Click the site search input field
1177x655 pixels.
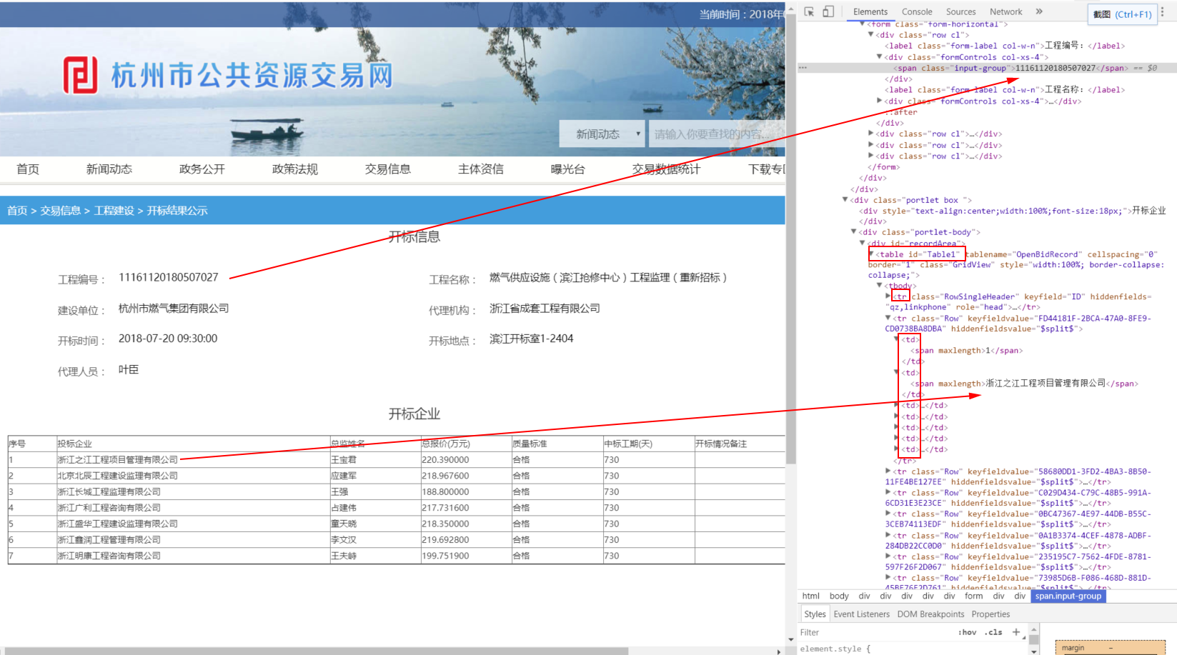[x=717, y=134]
